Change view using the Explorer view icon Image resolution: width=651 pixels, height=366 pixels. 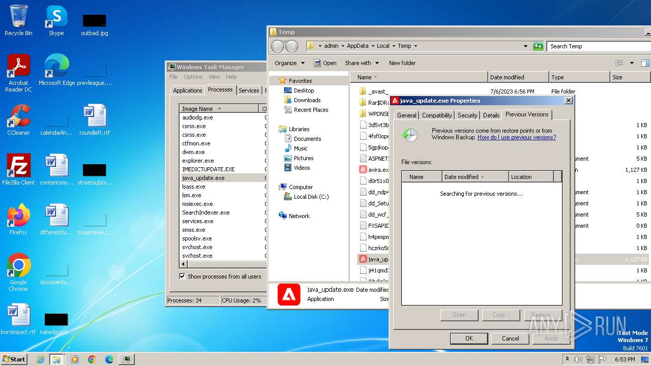pyautogui.click(x=619, y=63)
